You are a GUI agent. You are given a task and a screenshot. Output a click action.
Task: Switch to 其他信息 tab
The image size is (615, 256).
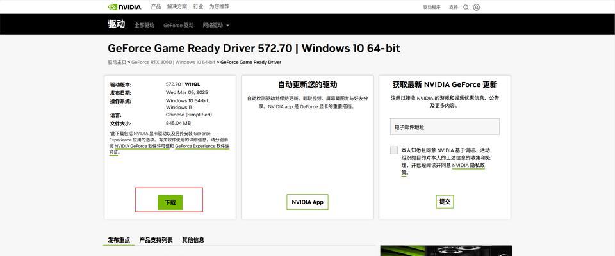[x=193, y=239]
